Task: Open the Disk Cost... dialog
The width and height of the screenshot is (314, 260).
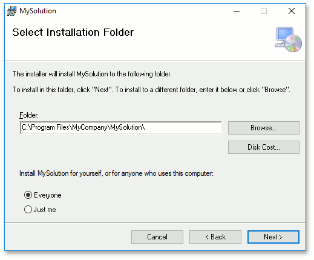Action: pyautogui.click(x=264, y=147)
